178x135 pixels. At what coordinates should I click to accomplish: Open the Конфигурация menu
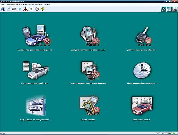(x=28, y=5)
